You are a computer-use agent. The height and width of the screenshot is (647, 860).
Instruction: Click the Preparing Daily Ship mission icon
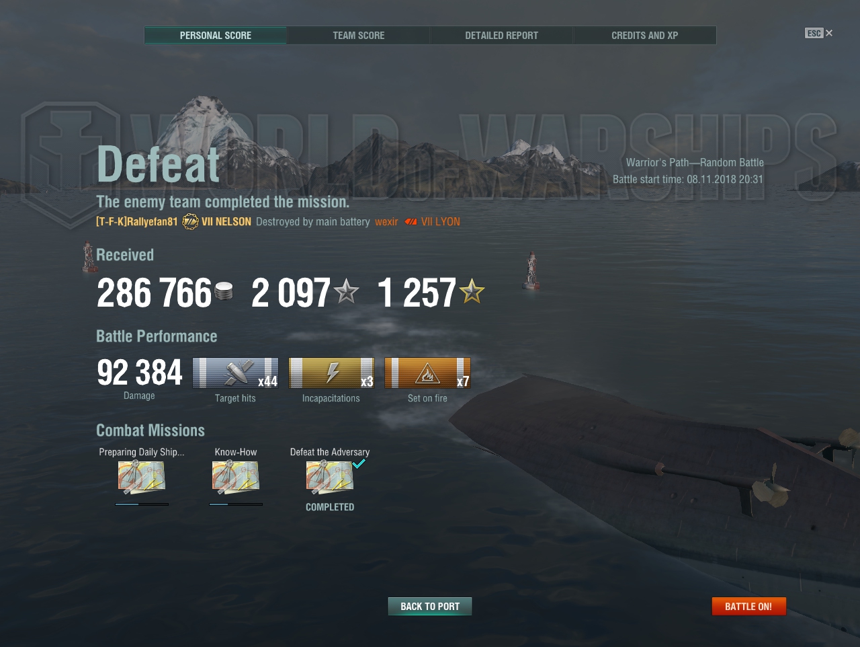tap(142, 478)
